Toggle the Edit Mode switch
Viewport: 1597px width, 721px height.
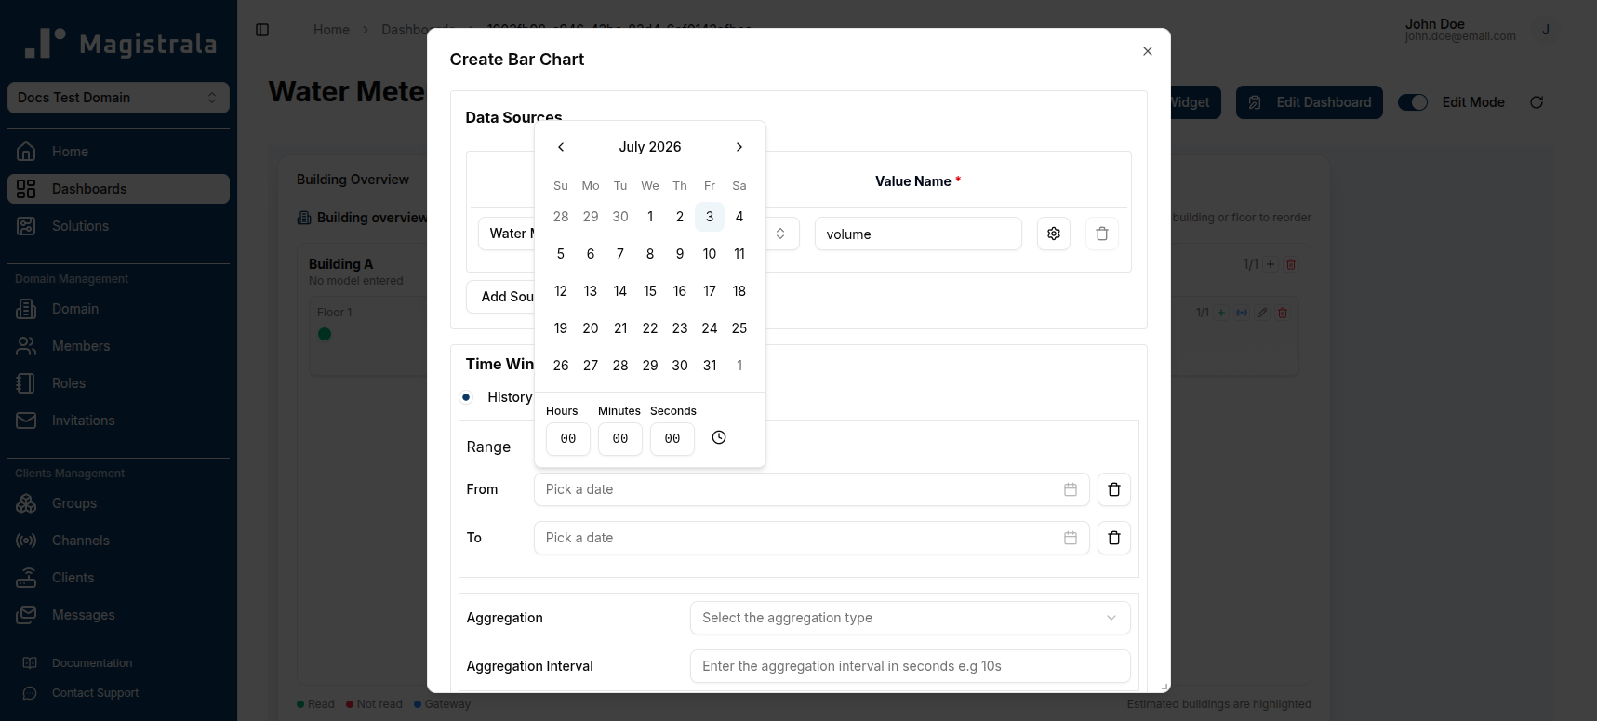pos(1413,102)
